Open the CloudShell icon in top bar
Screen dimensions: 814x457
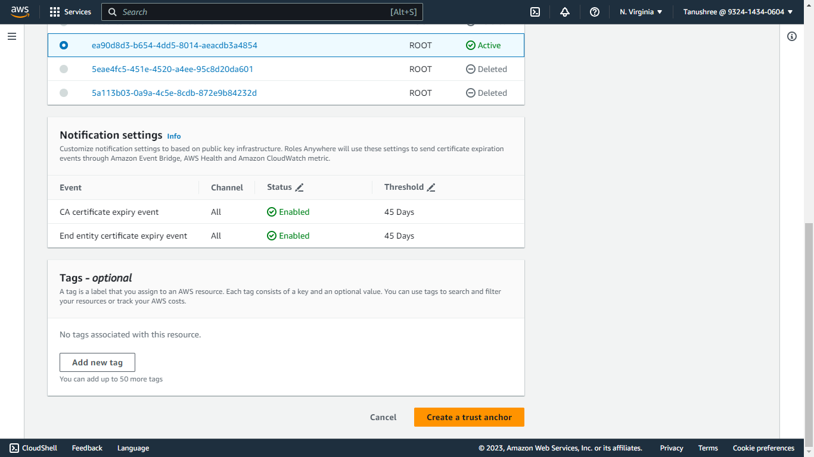click(535, 12)
